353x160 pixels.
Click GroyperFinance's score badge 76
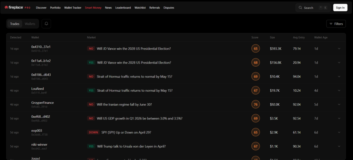point(255,104)
